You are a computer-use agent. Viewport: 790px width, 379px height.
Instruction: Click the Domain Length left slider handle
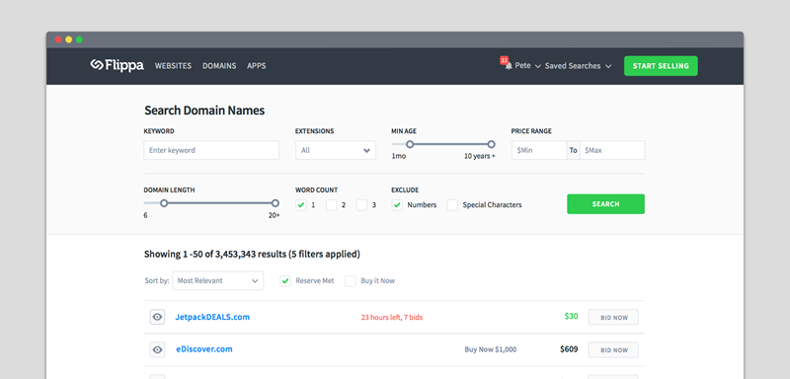tap(164, 203)
